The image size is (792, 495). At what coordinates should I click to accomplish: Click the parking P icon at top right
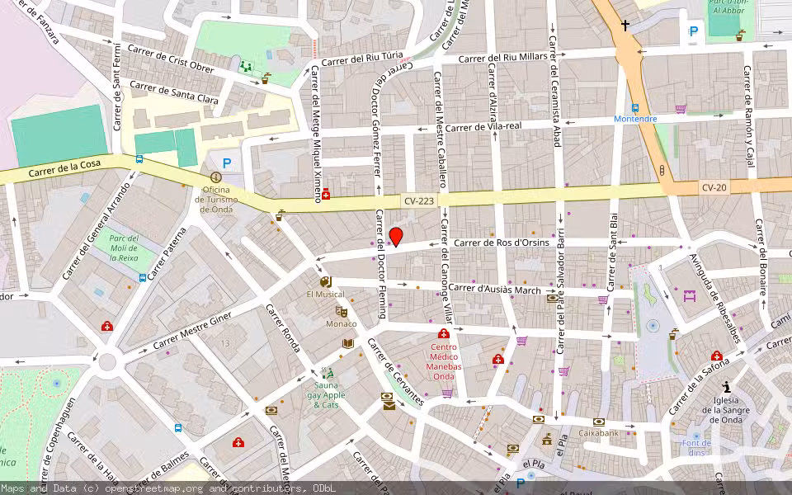point(693,33)
